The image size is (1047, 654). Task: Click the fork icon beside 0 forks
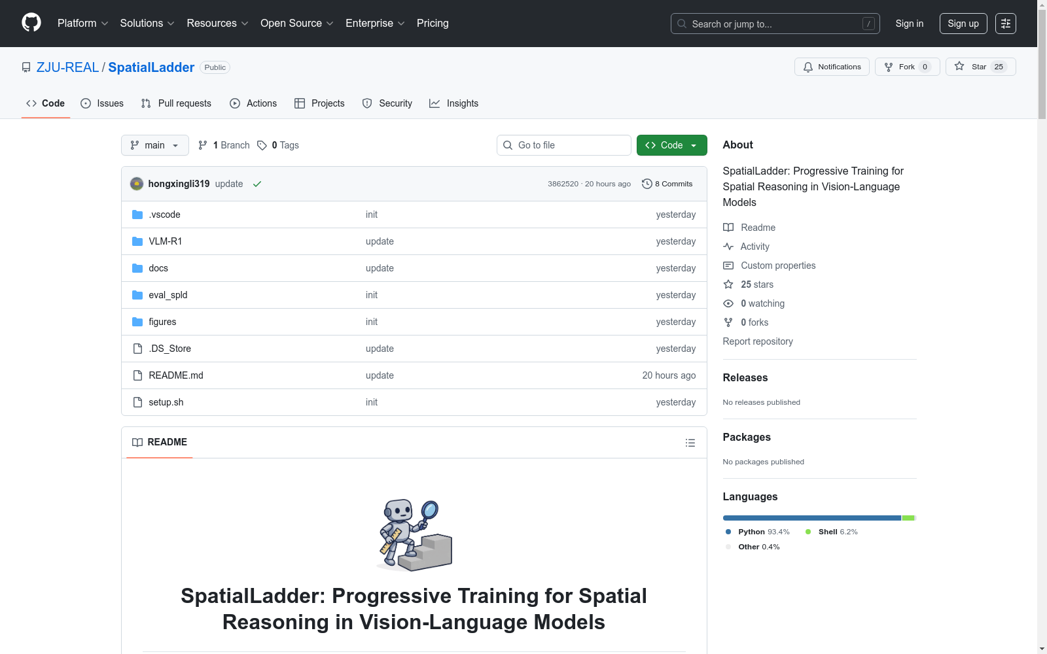(728, 322)
